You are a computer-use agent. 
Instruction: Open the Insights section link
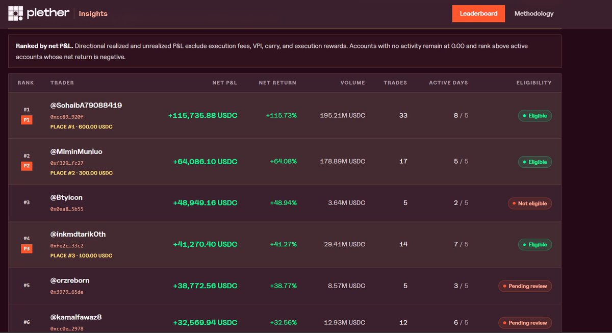point(93,14)
